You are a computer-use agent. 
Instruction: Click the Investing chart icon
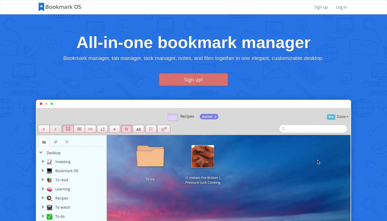pyautogui.click(x=49, y=162)
